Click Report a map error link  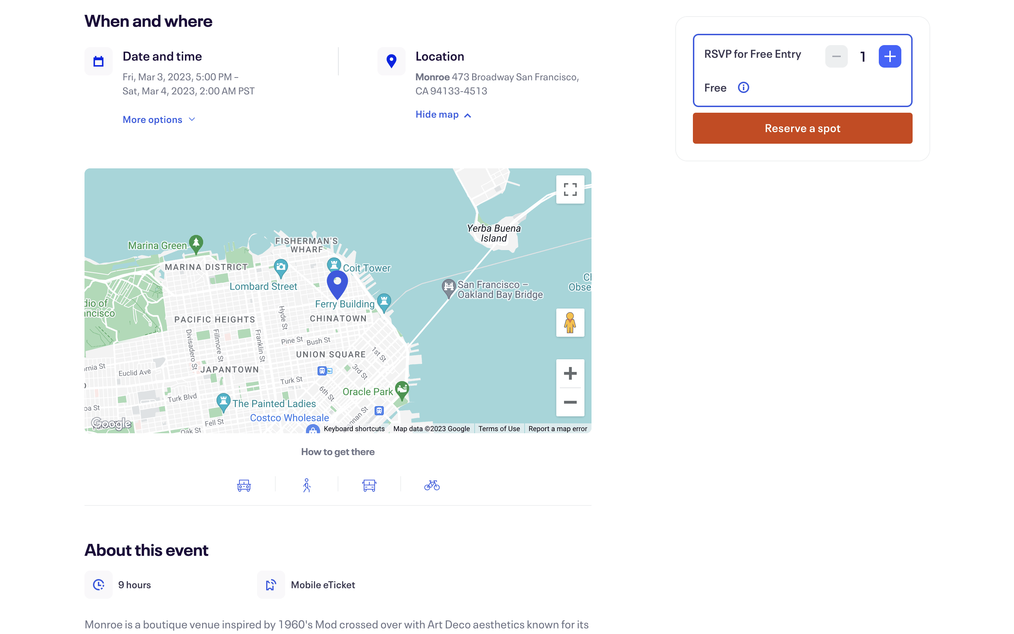point(558,429)
